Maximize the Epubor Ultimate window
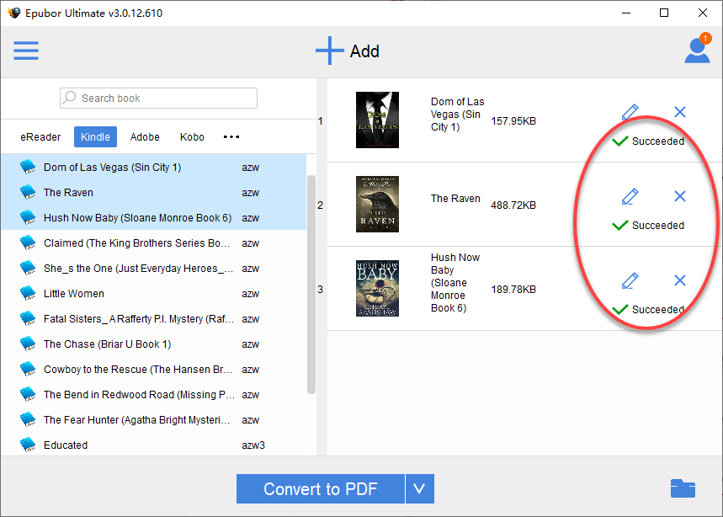 coord(664,13)
